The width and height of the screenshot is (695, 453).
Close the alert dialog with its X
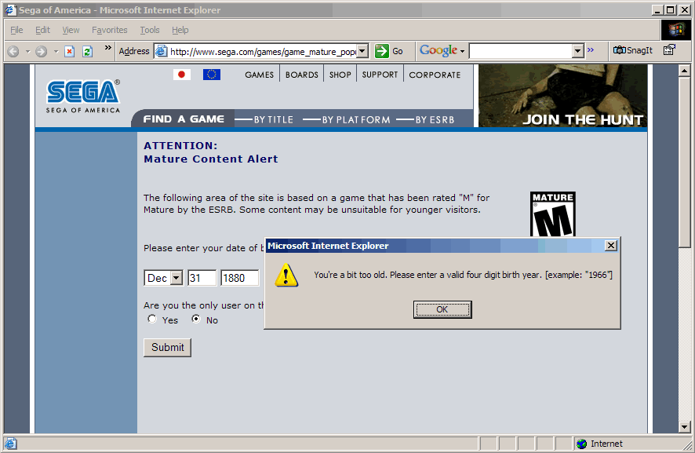coord(611,246)
